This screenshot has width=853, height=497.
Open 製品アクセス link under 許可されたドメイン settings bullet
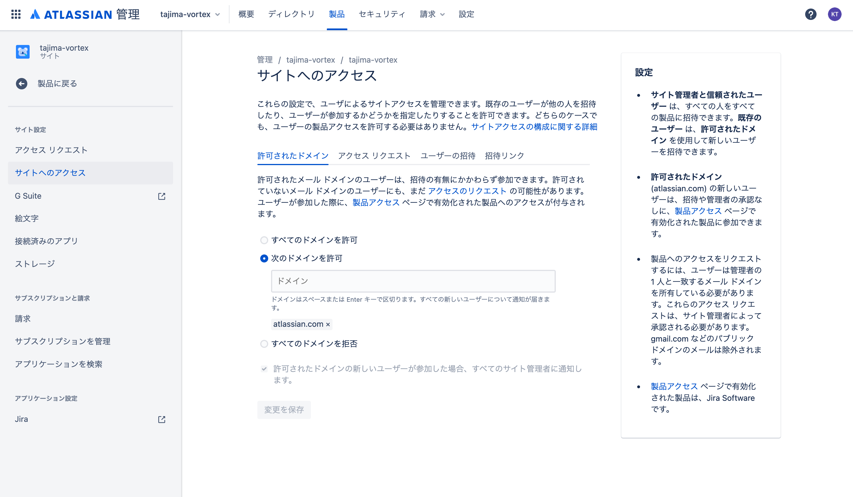[x=698, y=211]
